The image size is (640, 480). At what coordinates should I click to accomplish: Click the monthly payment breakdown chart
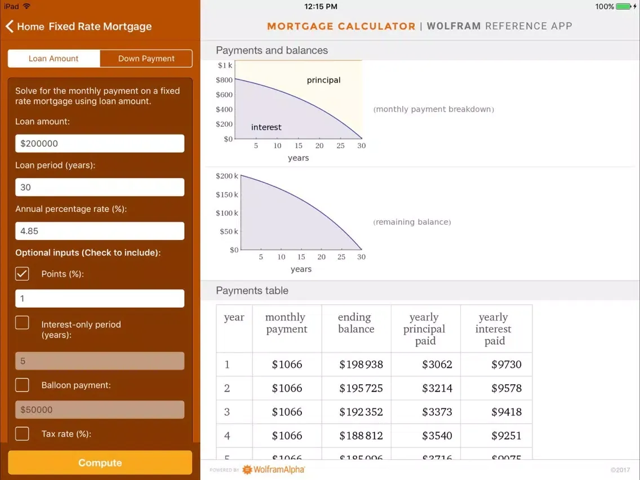tap(291, 111)
